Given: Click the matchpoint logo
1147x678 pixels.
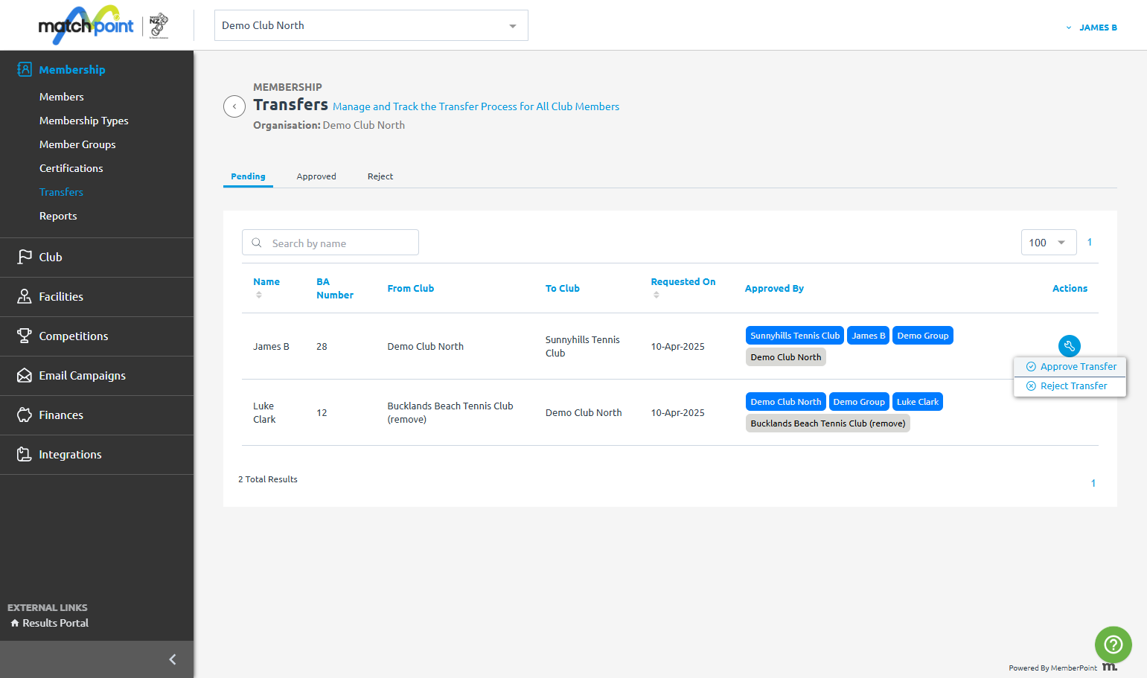Looking at the screenshot, I should coord(86,25).
